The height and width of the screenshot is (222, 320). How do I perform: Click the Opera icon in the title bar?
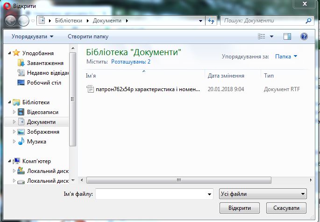[x=7, y=6]
